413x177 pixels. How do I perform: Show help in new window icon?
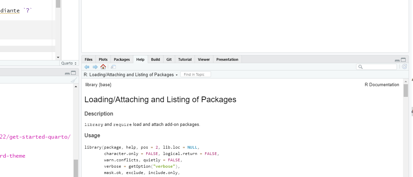(113, 67)
